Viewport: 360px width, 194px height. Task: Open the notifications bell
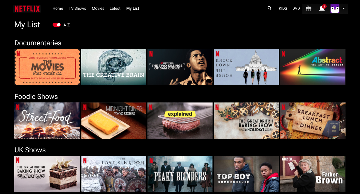pos(322,8)
